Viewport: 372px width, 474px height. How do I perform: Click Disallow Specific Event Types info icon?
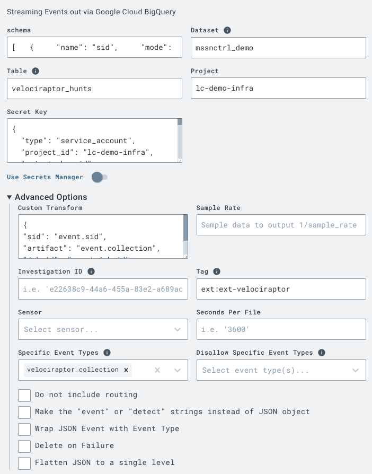tap(322, 353)
